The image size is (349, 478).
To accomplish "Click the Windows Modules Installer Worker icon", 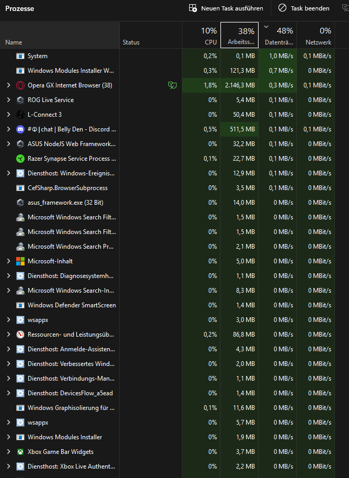I will [x=20, y=71].
